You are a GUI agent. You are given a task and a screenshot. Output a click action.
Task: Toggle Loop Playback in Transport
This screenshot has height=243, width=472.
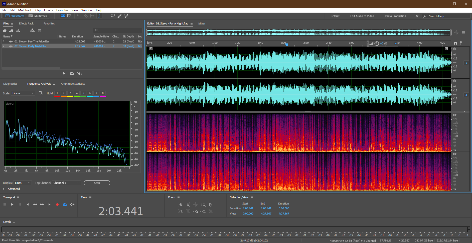click(x=65, y=204)
